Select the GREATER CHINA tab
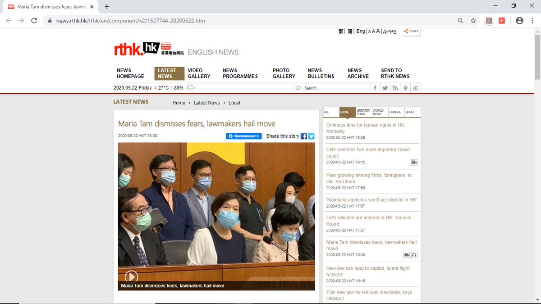The width and height of the screenshot is (541, 304). [x=363, y=112]
